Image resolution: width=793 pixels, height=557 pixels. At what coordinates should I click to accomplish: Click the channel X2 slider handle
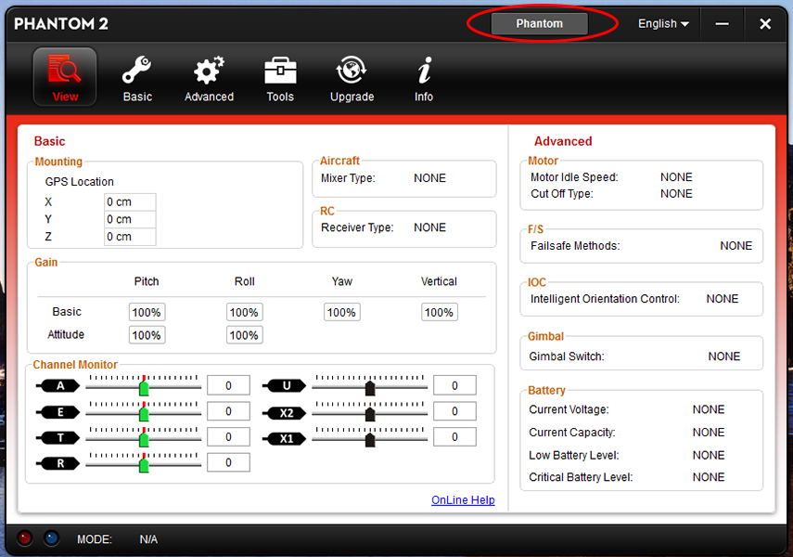370,414
